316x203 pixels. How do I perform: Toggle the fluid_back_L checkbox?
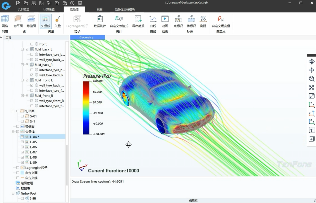click(x=27, y=49)
